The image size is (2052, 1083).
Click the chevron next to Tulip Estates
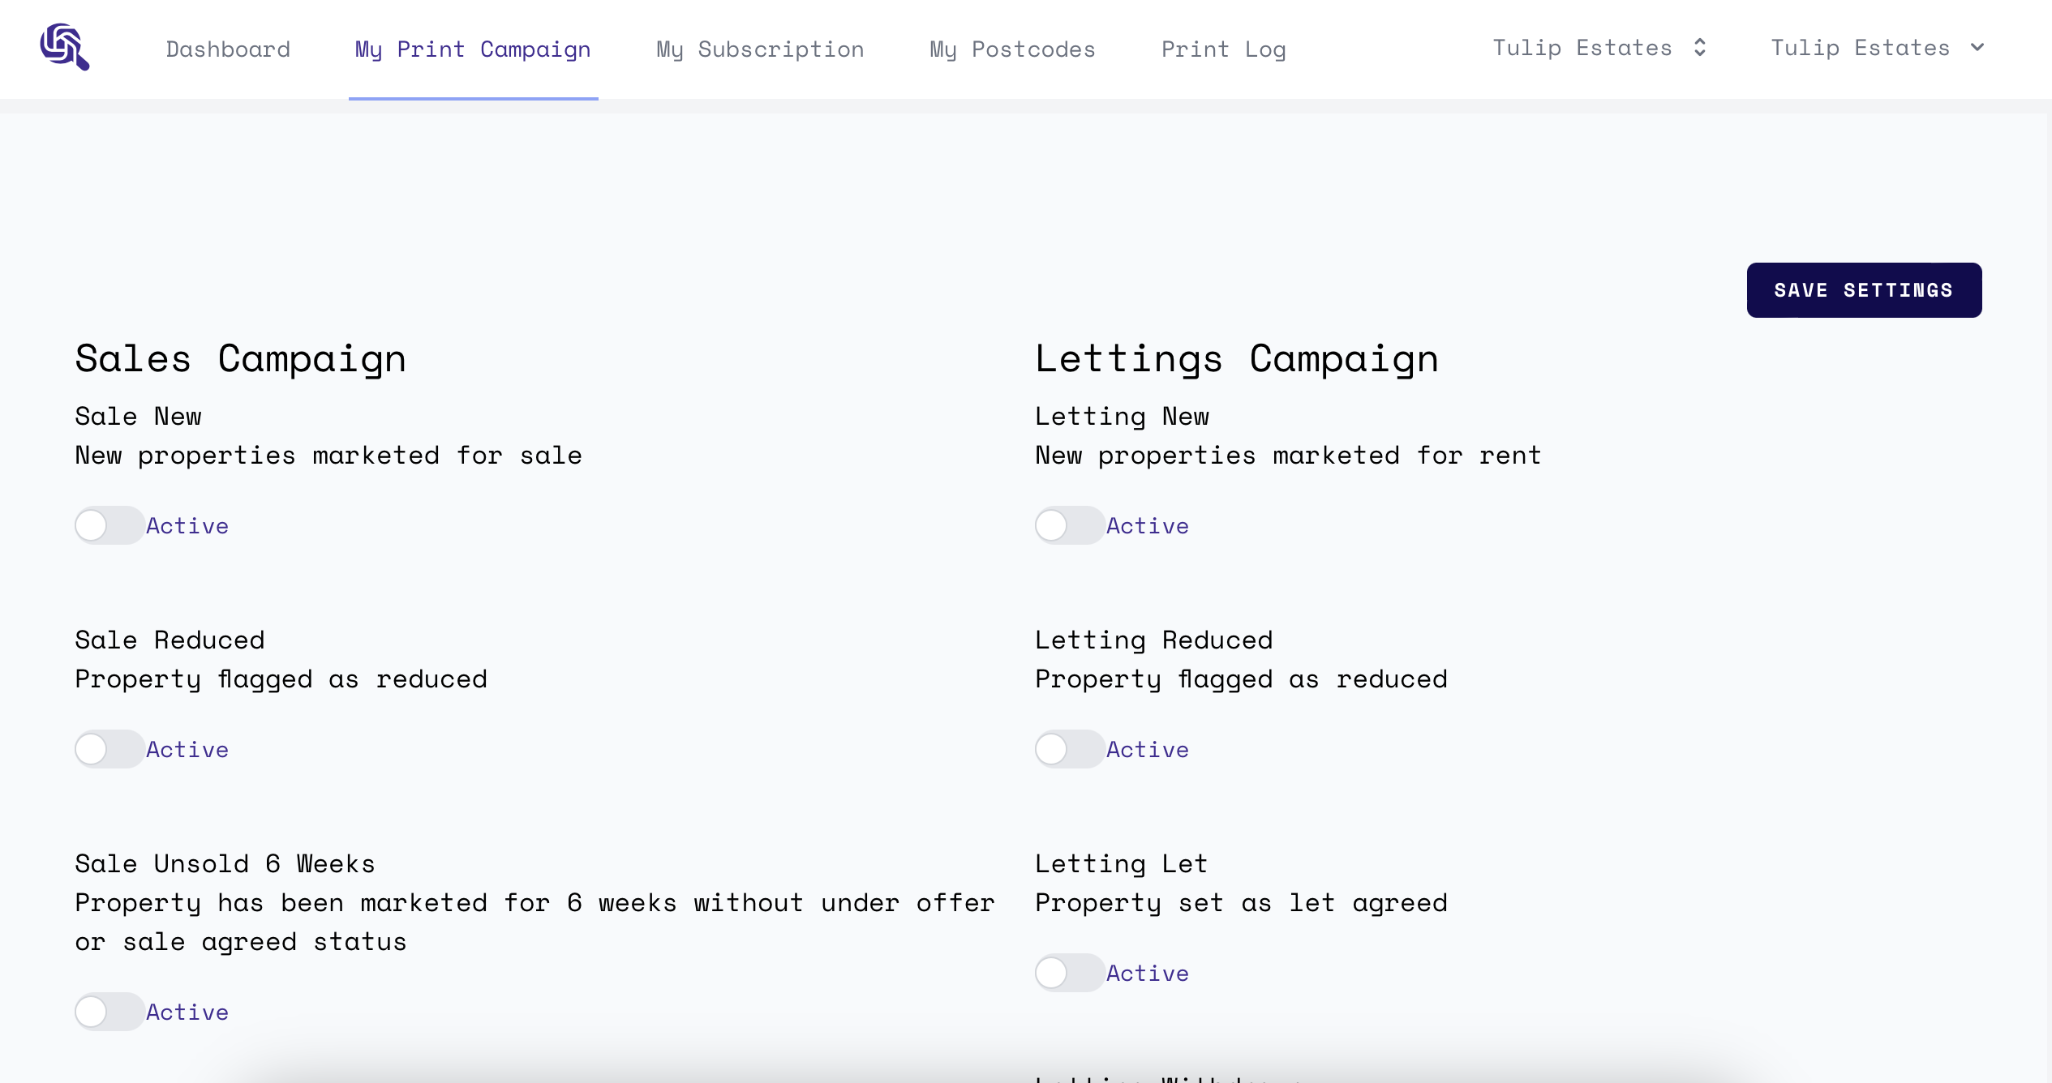[1977, 48]
